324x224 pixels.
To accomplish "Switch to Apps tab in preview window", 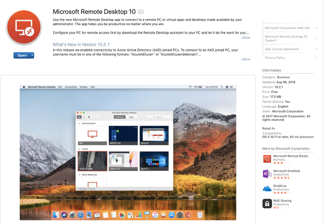I will click(x=131, y=117).
